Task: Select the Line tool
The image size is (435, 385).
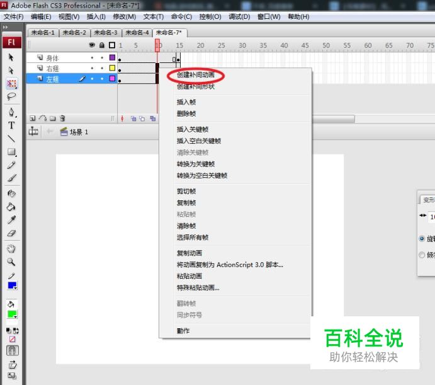Action: point(11,139)
